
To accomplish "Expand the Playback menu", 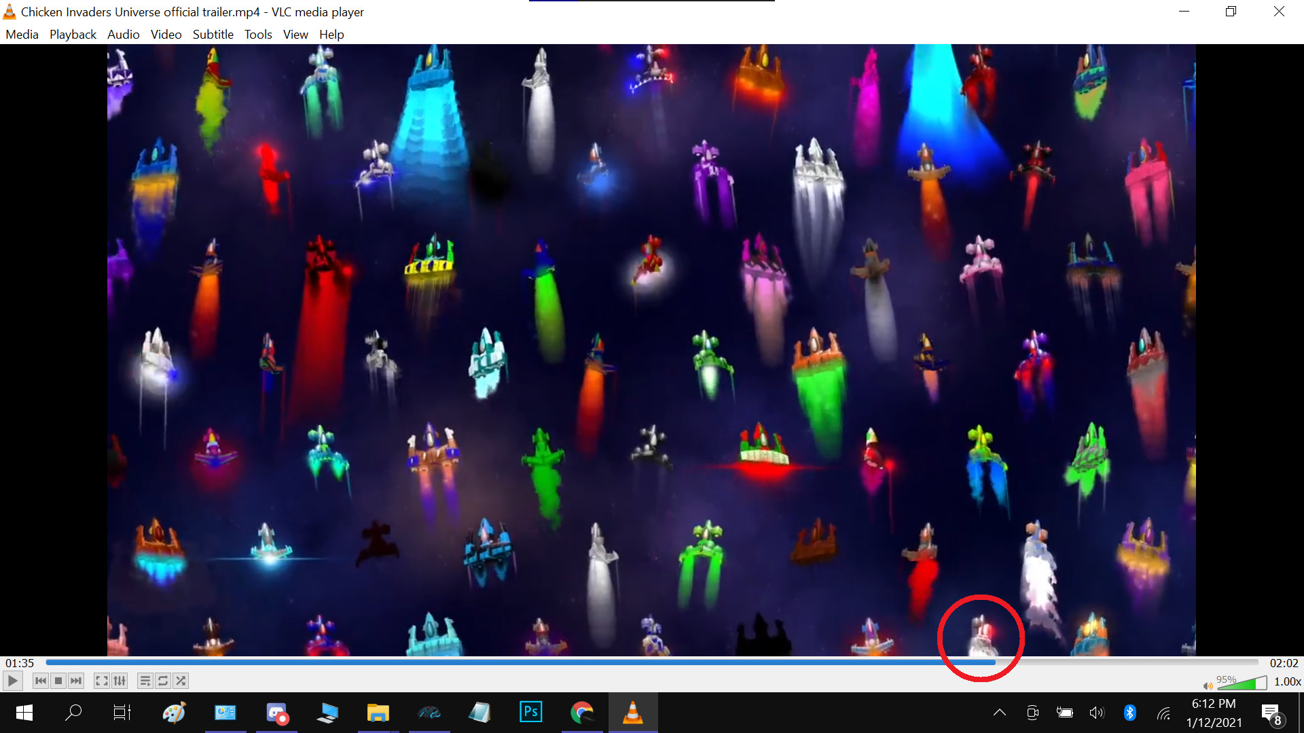I will (73, 34).
